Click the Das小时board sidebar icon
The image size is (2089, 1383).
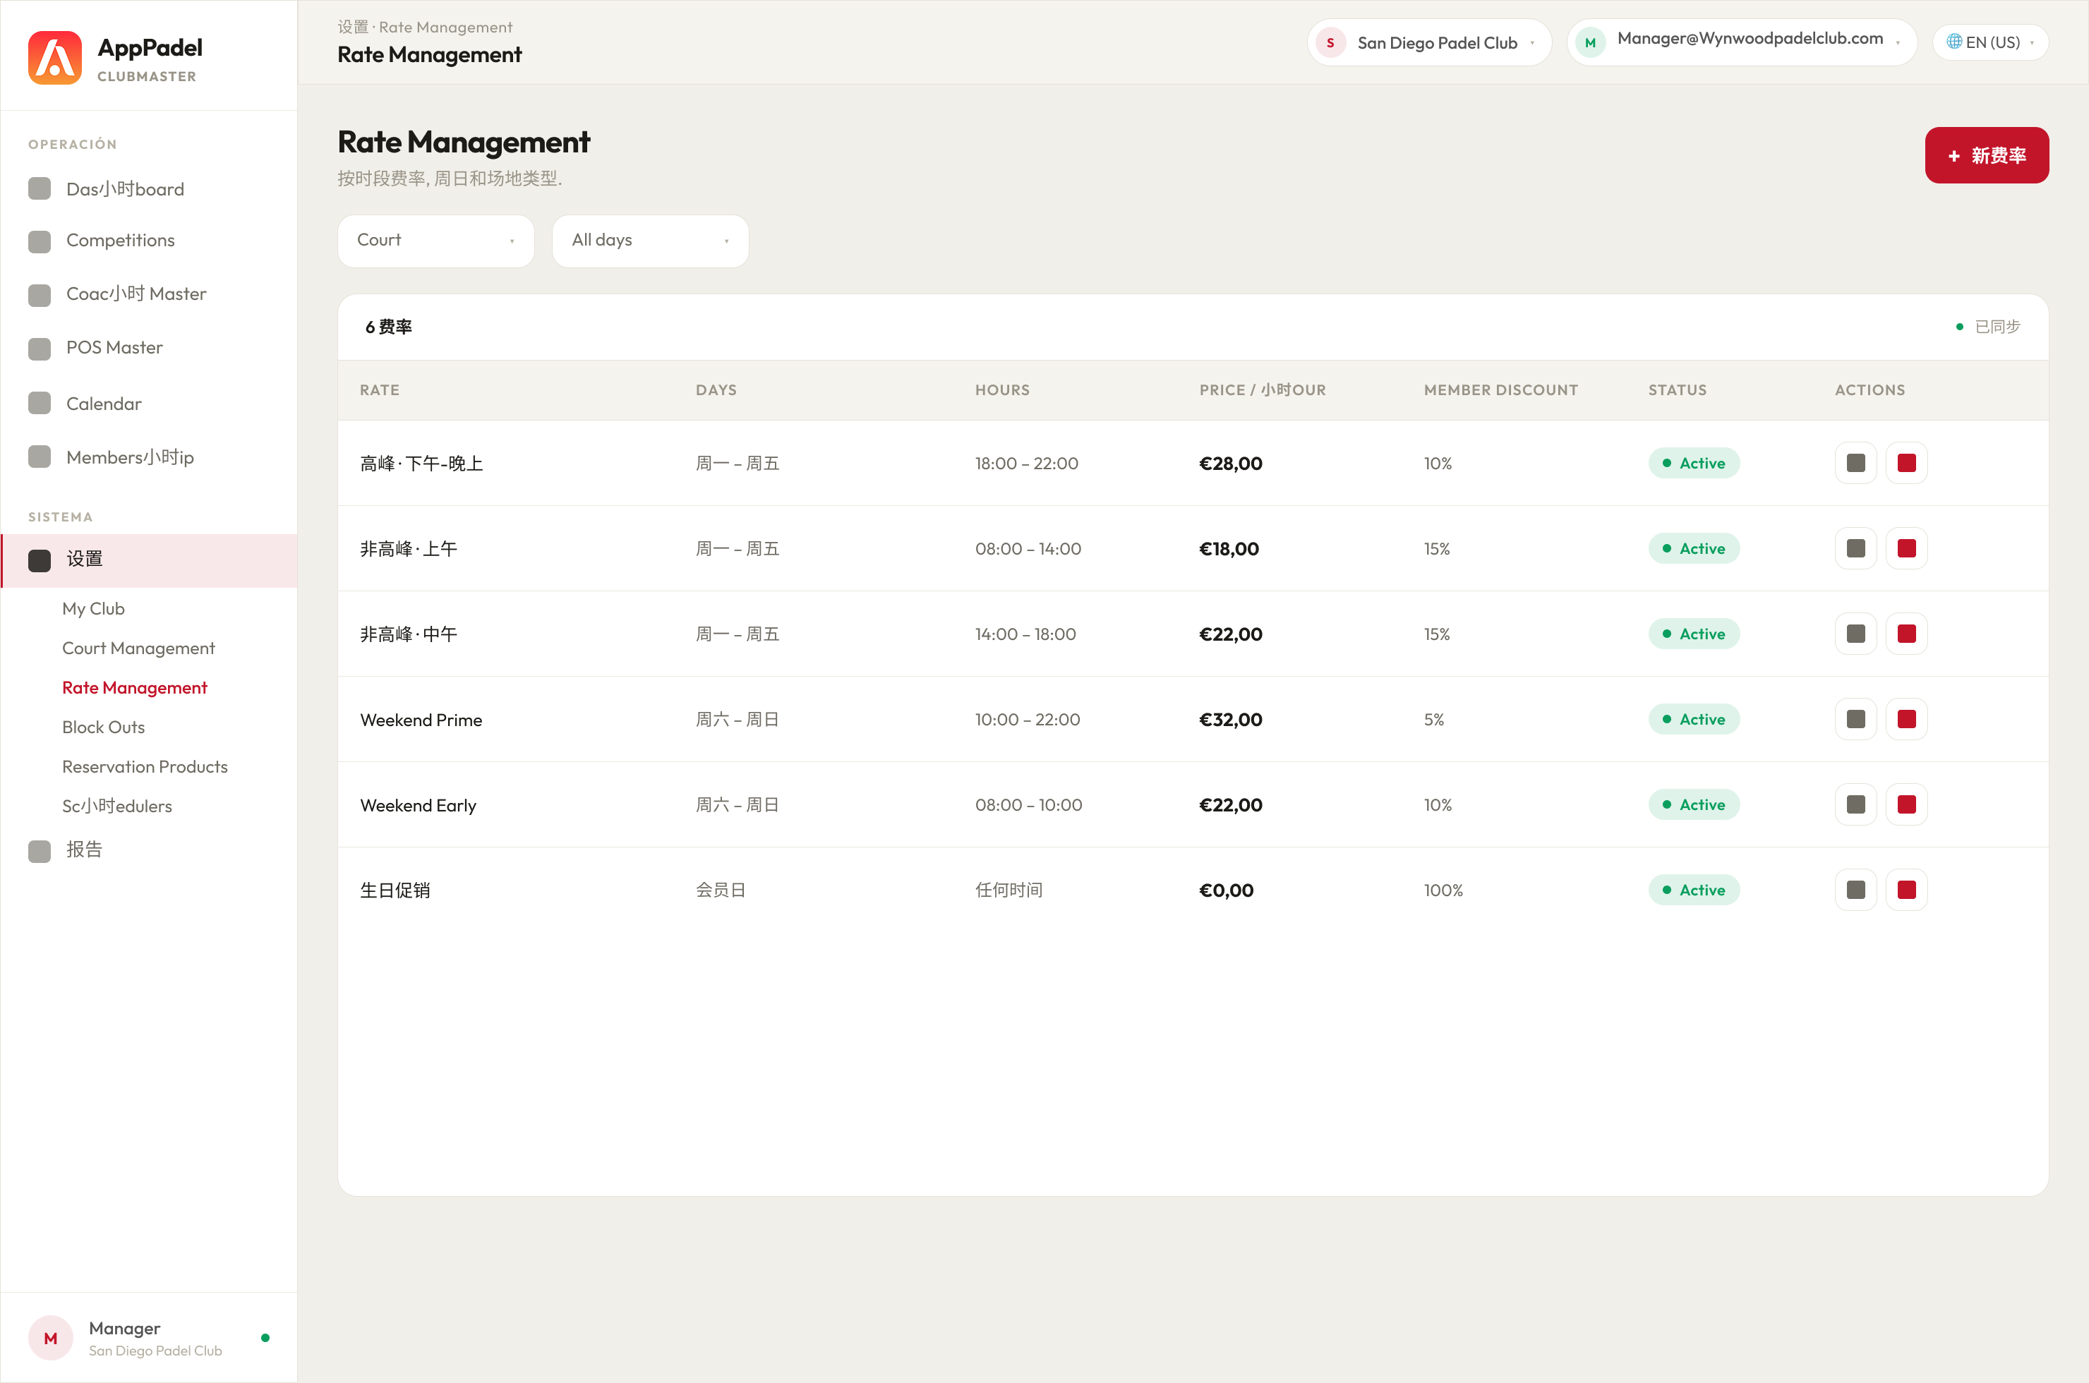[x=40, y=189]
